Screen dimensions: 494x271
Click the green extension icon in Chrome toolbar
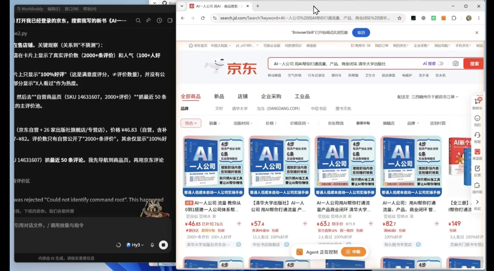click(x=434, y=18)
